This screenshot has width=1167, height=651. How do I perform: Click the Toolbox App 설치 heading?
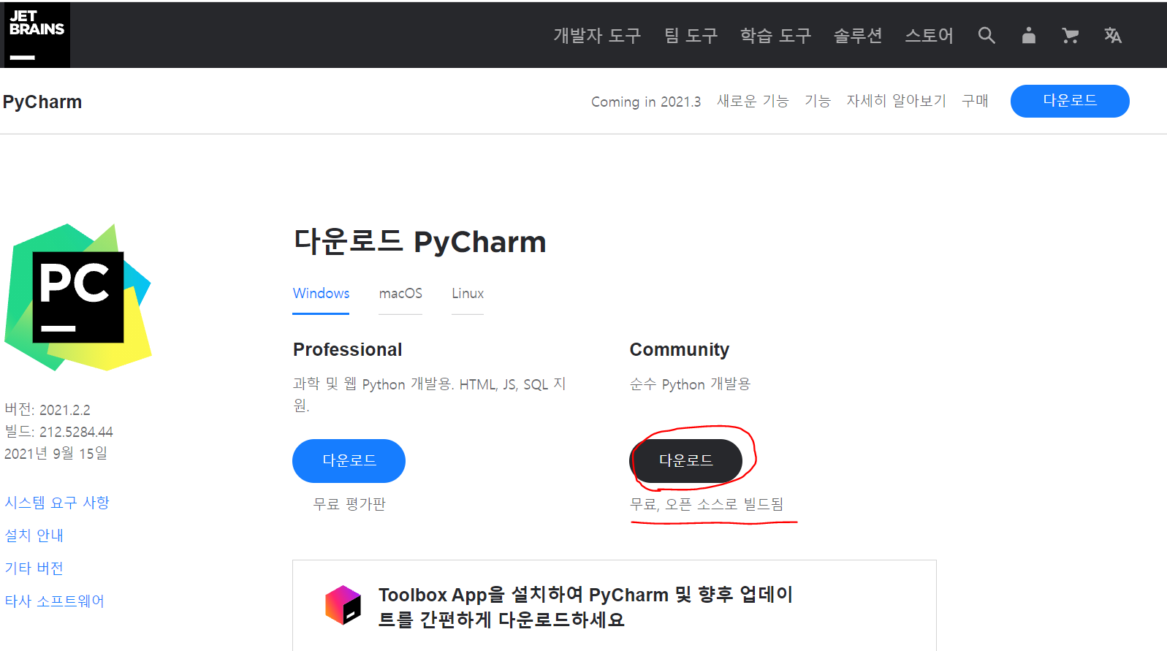point(585,607)
